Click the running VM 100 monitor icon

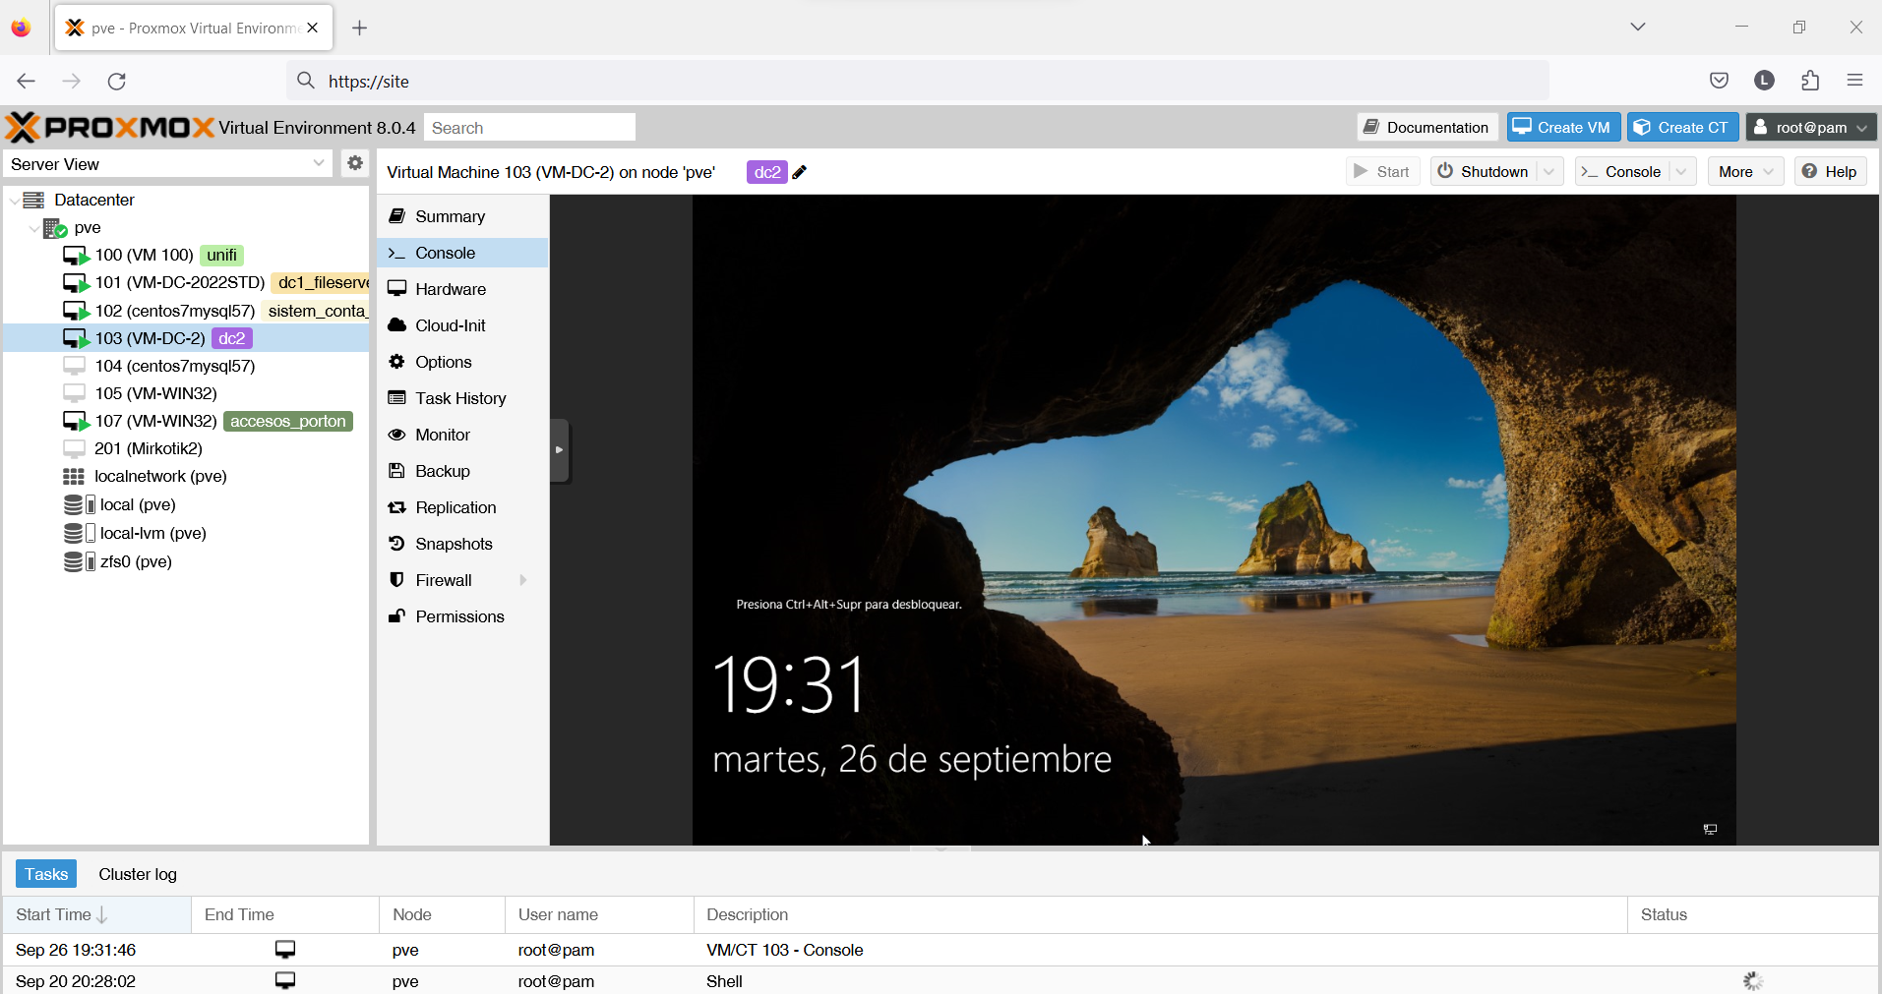tap(76, 255)
